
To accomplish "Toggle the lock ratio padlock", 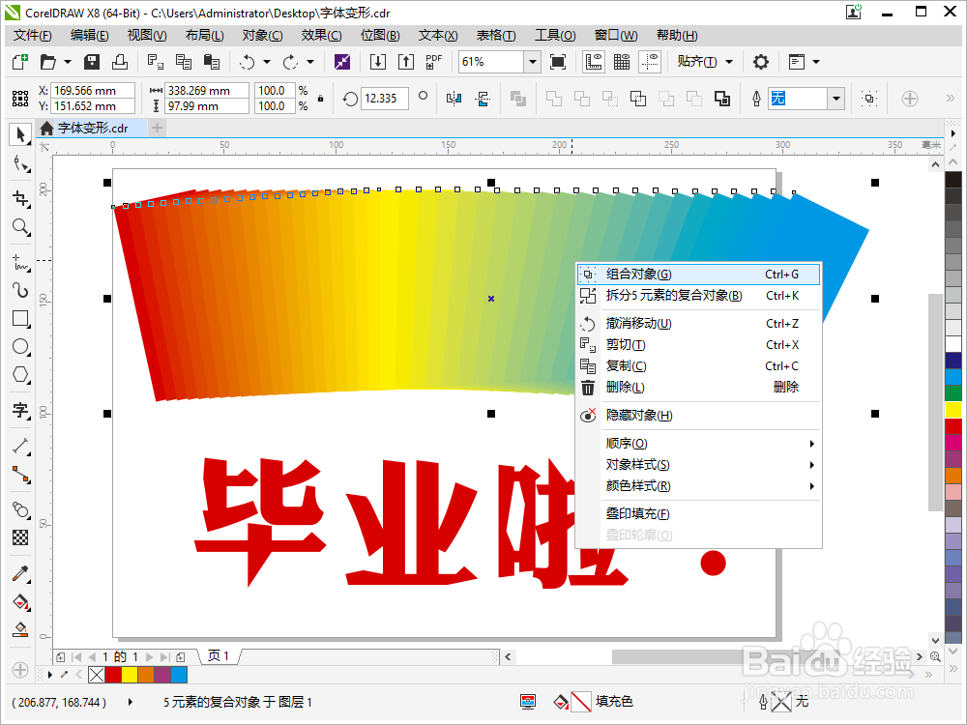I will click(321, 98).
